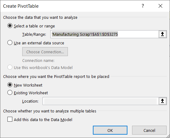Click the Choose Connection button
Screen dimensions: 170x138
click(45, 52)
